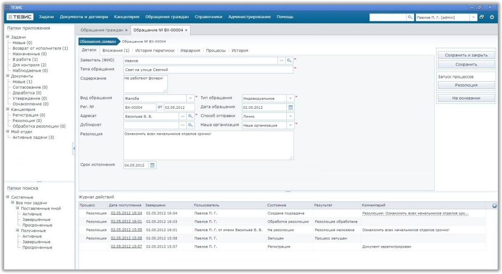
Task: Click the magnifier icon in Дублирует field
Action: 190,125
